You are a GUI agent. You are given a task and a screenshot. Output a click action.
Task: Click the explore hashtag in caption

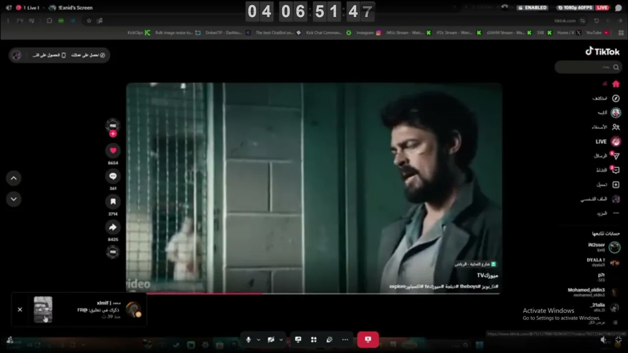pos(398,286)
